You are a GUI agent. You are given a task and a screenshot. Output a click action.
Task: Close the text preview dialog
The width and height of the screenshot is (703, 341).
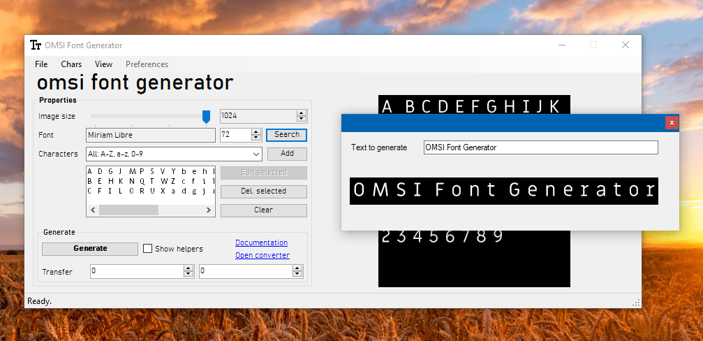tap(671, 123)
